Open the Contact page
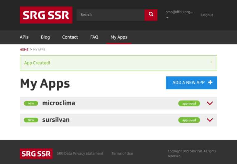237x164 pixels. (70, 37)
